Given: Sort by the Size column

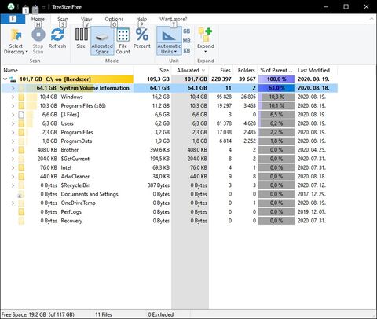Looking at the screenshot, I should click(152, 70).
